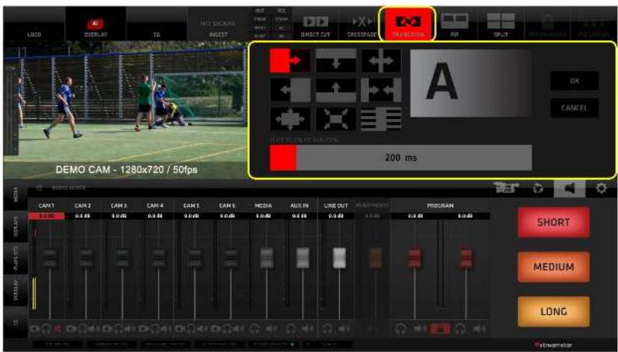Click the camera icon under CAM 2 fader
Screen dimensions: 618x352
(71, 328)
